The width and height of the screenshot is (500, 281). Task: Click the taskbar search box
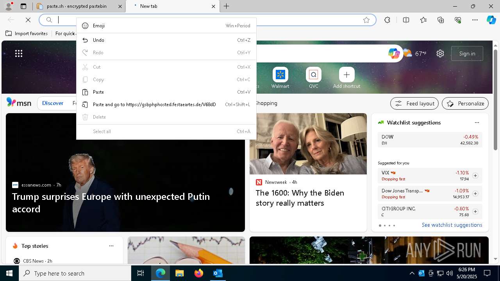[x=75, y=273]
